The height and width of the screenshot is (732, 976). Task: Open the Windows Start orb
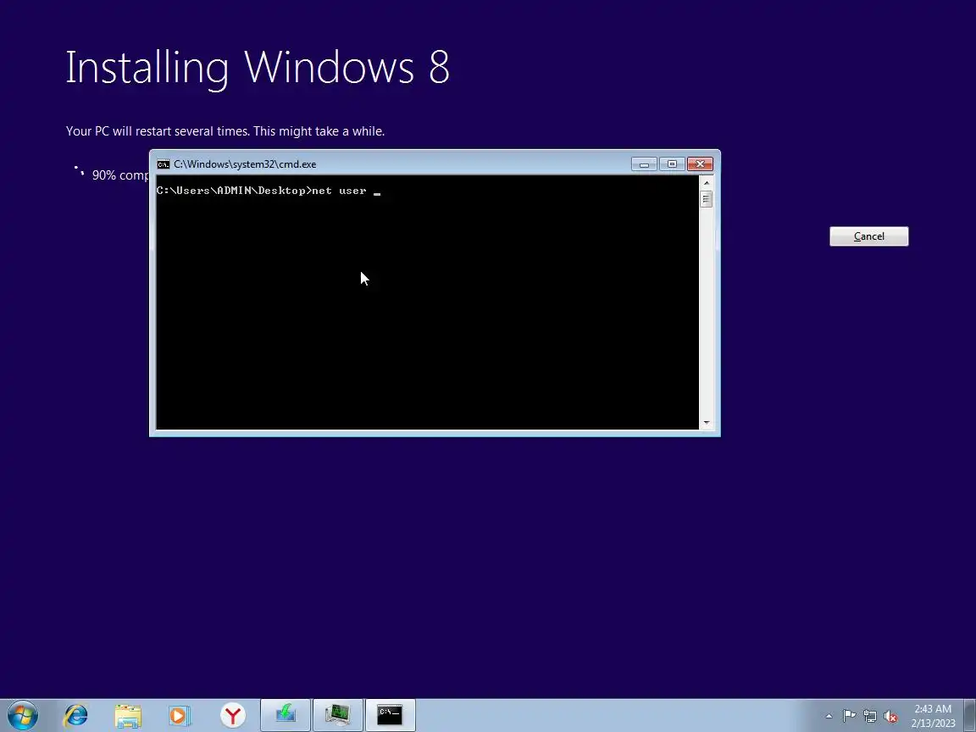click(x=23, y=715)
